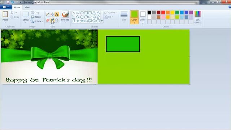Pick the yellow color swatch
This screenshot has width=231, height=130.
coord(173,13)
